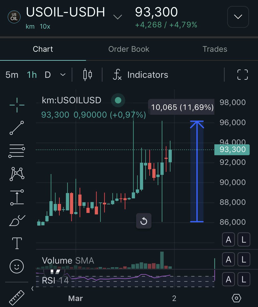Toggle auto scale A on RSI pane

click(x=228, y=279)
